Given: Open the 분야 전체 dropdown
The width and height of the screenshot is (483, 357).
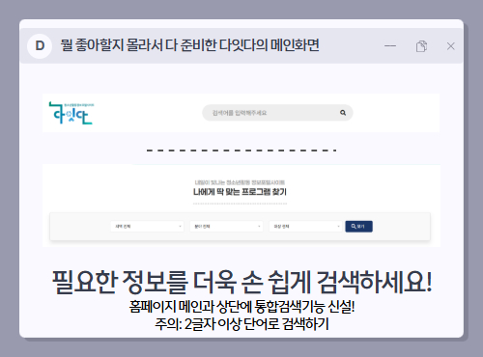Looking at the screenshot, I should click(x=226, y=227).
